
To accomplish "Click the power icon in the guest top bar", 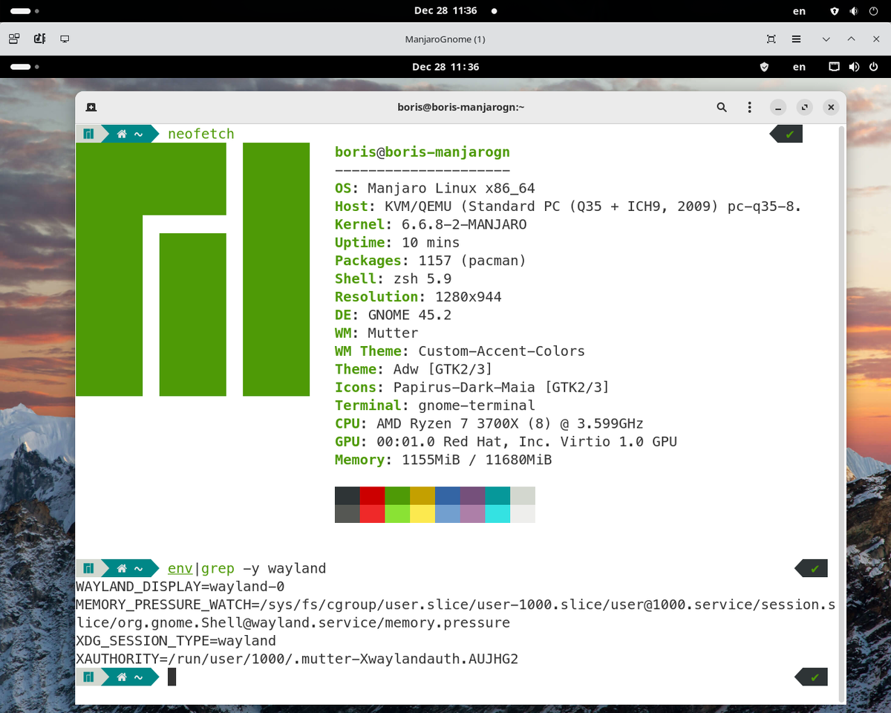I will coord(873,67).
